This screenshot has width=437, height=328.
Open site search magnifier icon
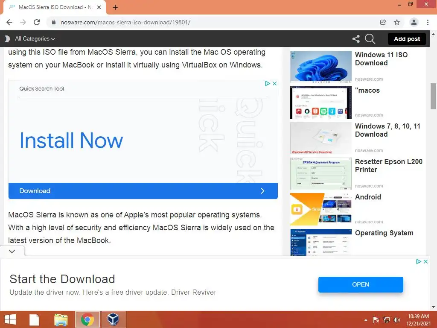pos(370,39)
